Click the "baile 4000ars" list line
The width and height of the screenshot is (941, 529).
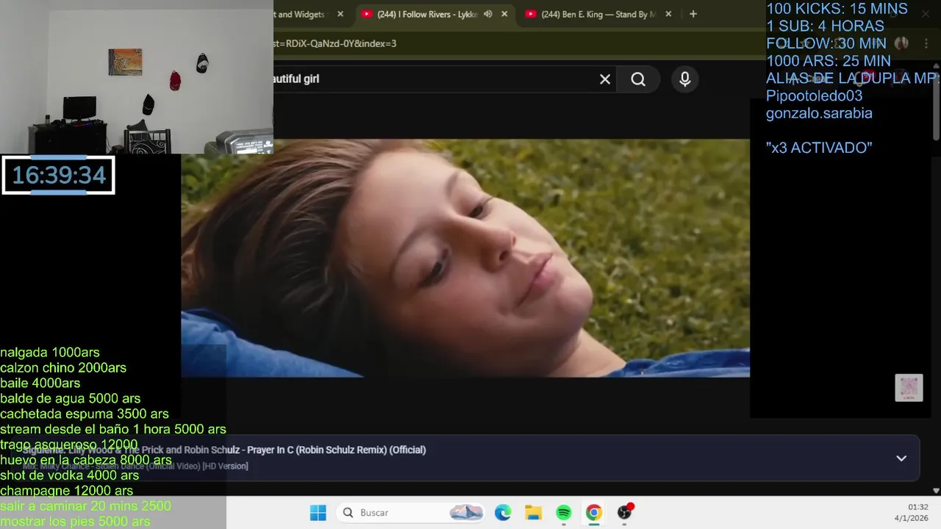click(40, 384)
